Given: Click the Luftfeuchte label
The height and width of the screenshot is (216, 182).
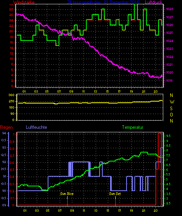Looking at the screenshot, I should [36, 127].
